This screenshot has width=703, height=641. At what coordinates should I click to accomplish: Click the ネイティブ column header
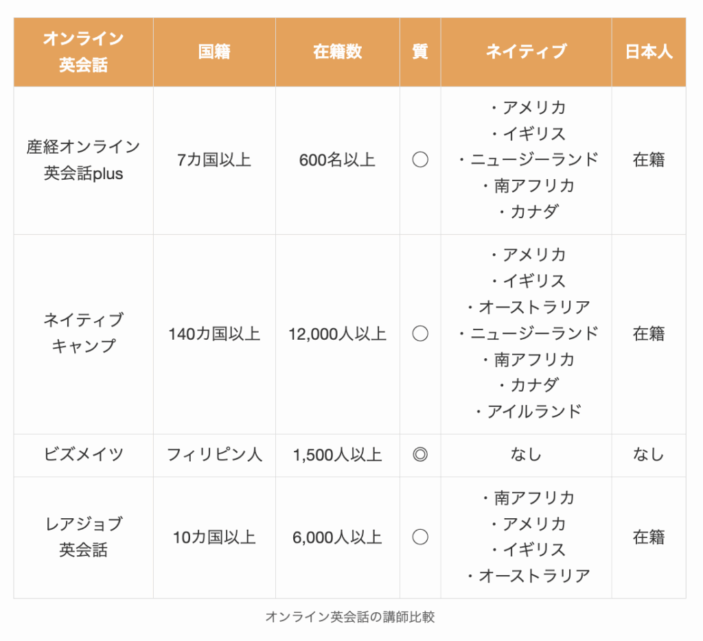pos(526,52)
